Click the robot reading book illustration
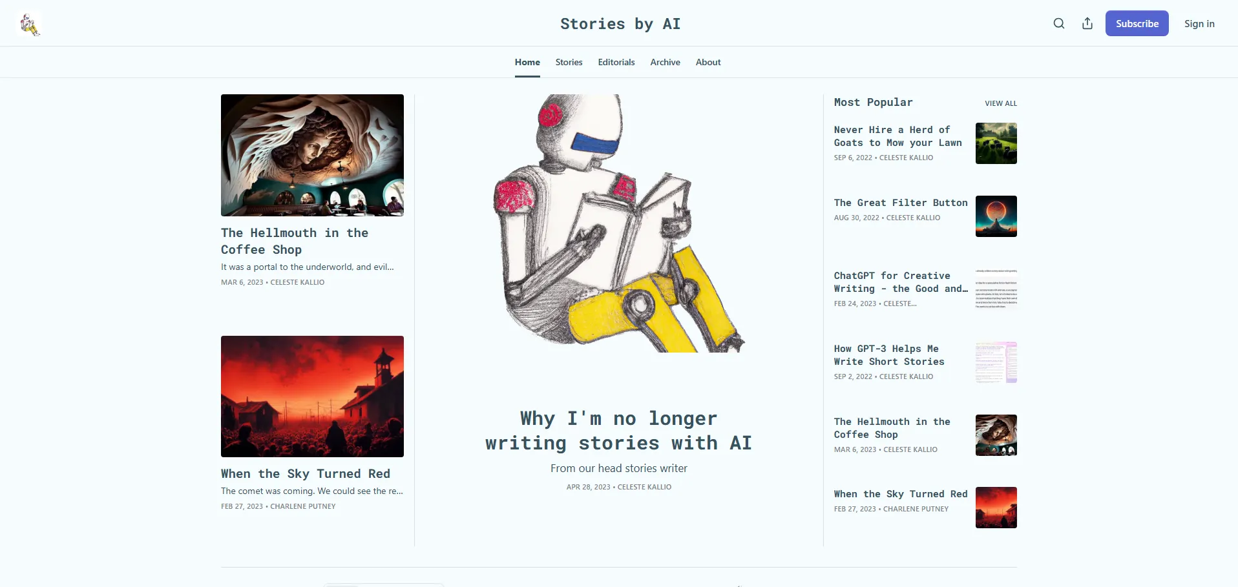 pyautogui.click(x=618, y=223)
